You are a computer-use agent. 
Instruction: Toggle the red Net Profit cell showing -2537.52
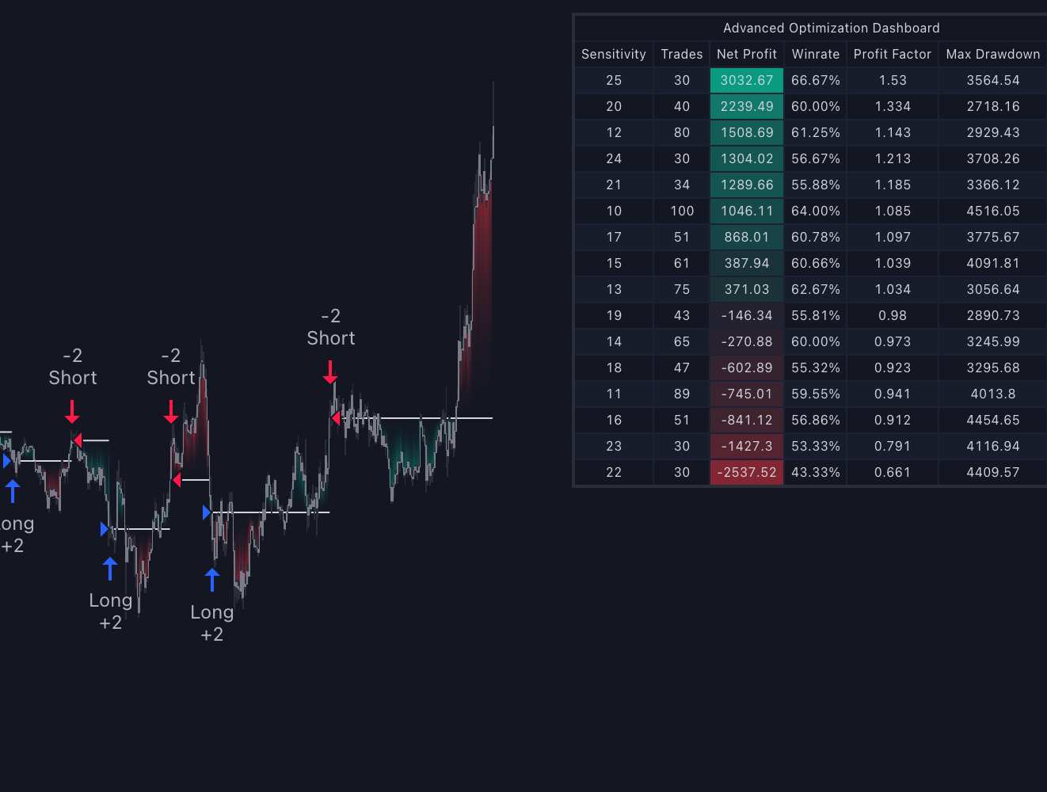coord(746,472)
